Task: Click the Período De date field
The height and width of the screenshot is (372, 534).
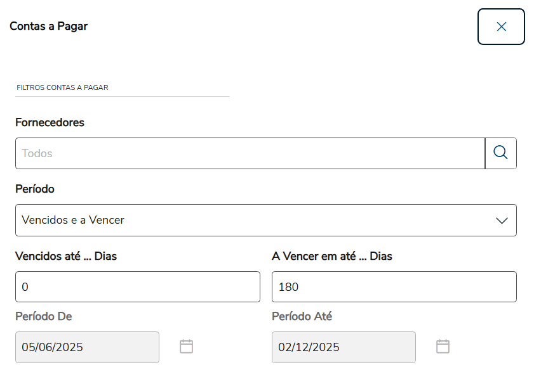Action: (87, 347)
